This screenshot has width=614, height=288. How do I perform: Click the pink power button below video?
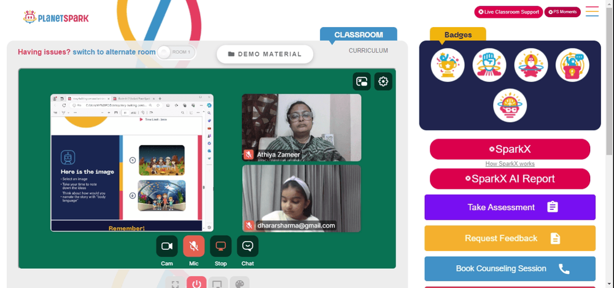196,284
